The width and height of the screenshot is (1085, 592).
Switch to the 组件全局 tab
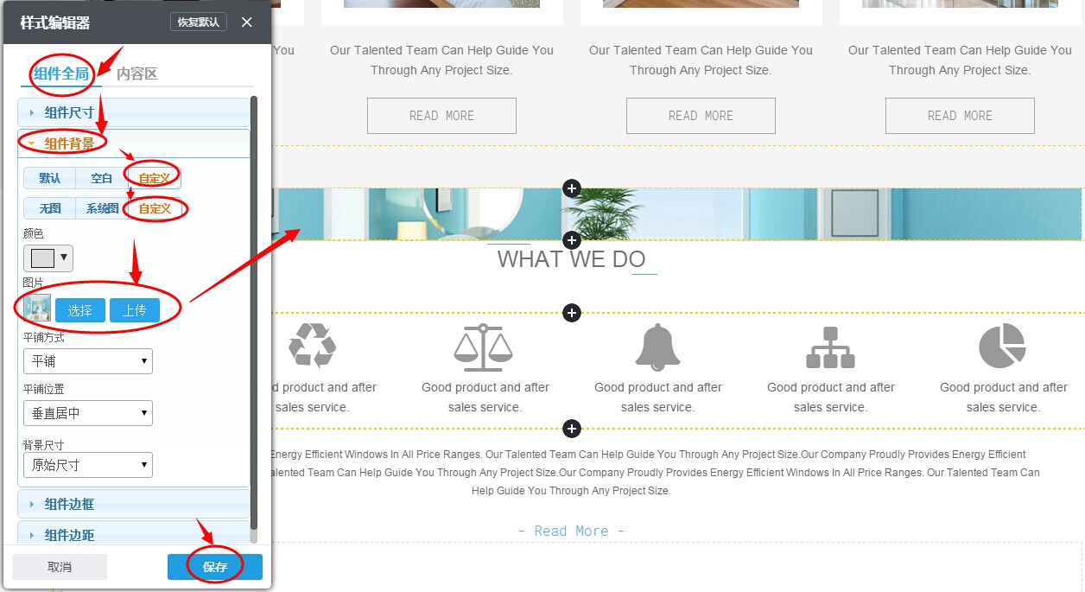pyautogui.click(x=60, y=73)
